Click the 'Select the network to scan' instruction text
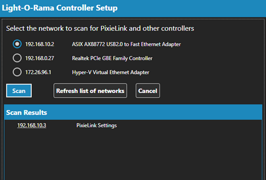266x180 pixels. [x=100, y=28]
